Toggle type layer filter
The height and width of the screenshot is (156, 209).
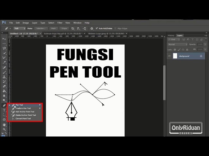tap(192, 39)
